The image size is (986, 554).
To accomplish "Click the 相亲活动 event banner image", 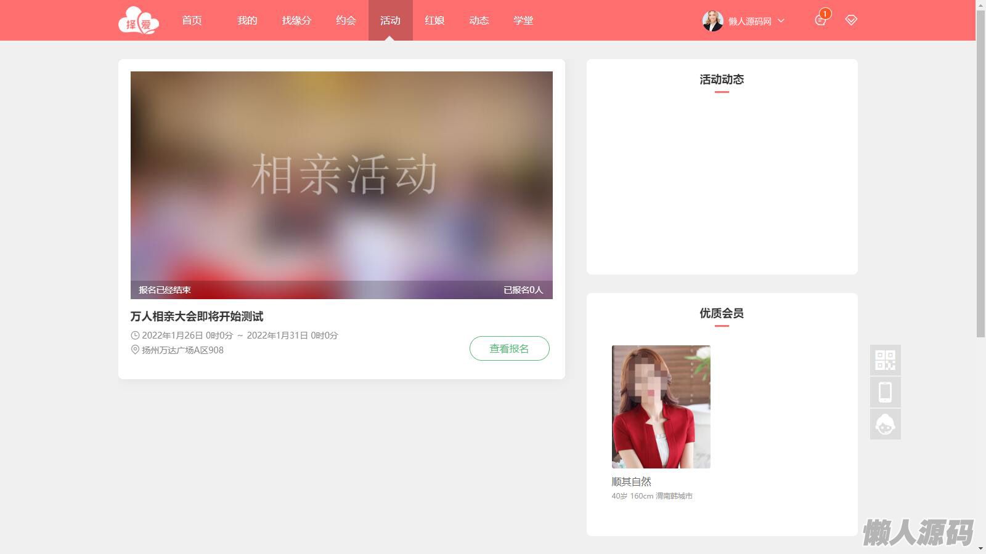I will click(x=341, y=185).
